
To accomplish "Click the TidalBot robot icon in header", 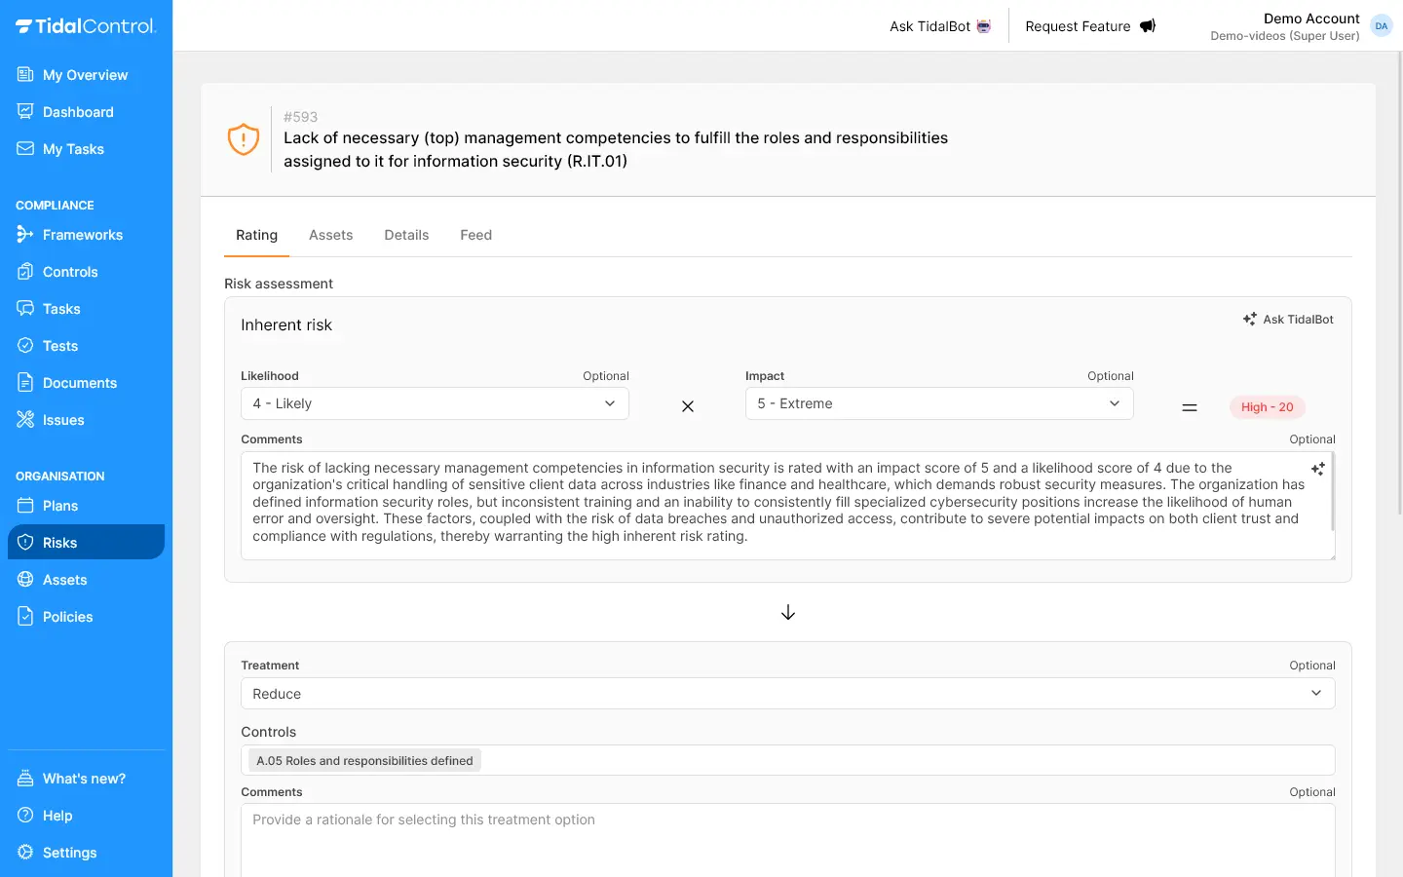I will pos(984,26).
